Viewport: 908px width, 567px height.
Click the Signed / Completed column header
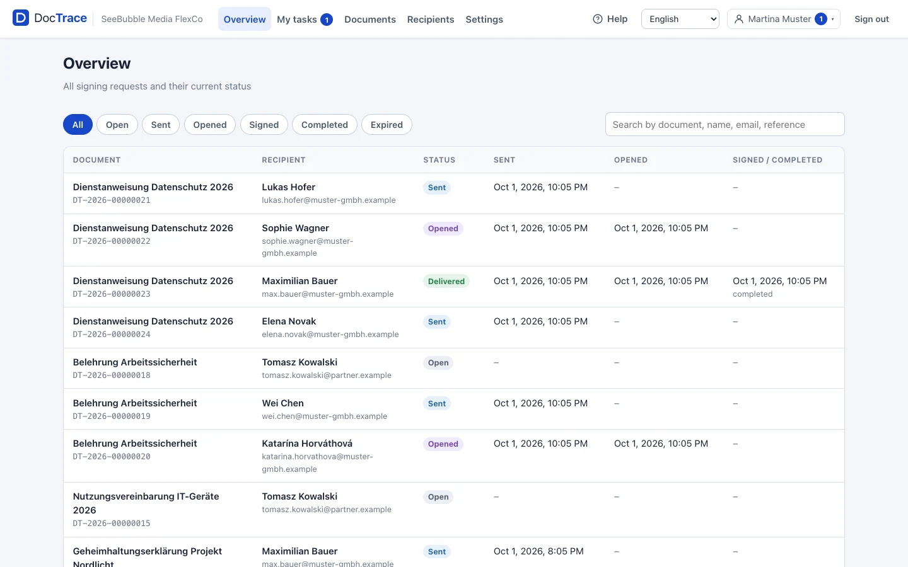pos(777,160)
